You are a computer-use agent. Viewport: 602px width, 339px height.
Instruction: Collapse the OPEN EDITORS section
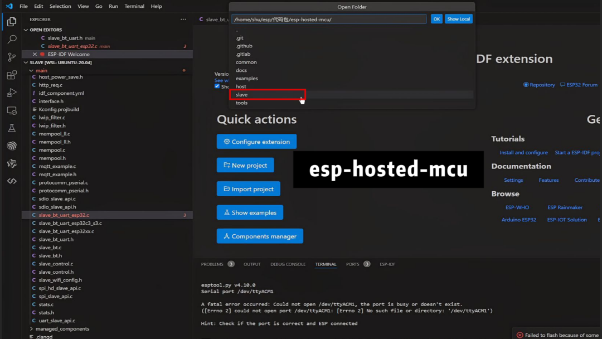tap(26, 30)
